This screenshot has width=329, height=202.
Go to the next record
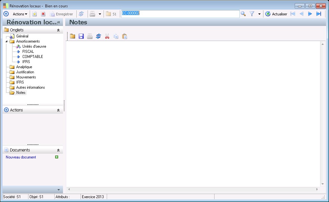[x=310, y=14]
